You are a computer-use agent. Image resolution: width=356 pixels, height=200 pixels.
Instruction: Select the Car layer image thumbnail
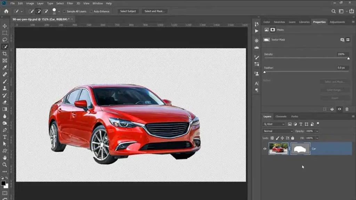278,149
